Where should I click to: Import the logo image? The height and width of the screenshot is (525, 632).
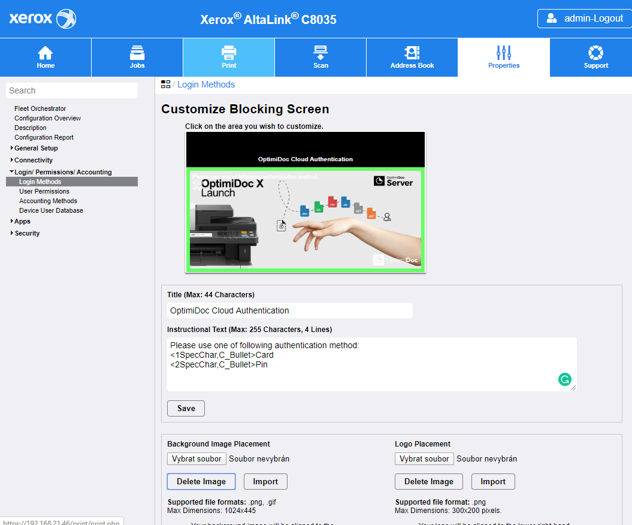click(493, 481)
